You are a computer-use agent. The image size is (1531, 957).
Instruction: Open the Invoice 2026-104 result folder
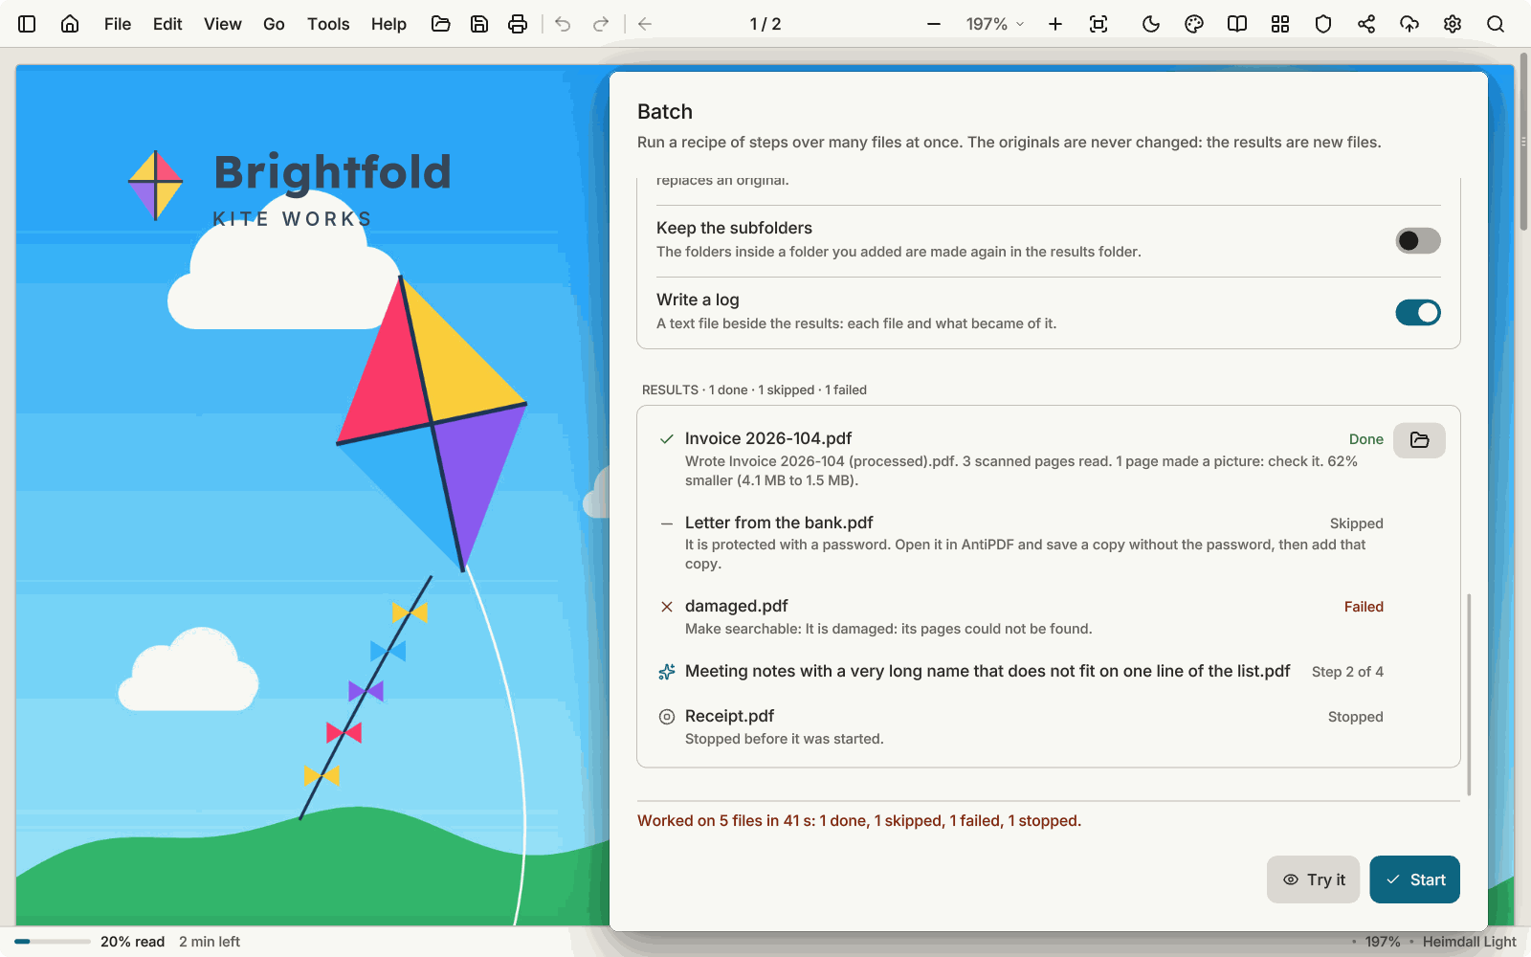point(1419,440)
